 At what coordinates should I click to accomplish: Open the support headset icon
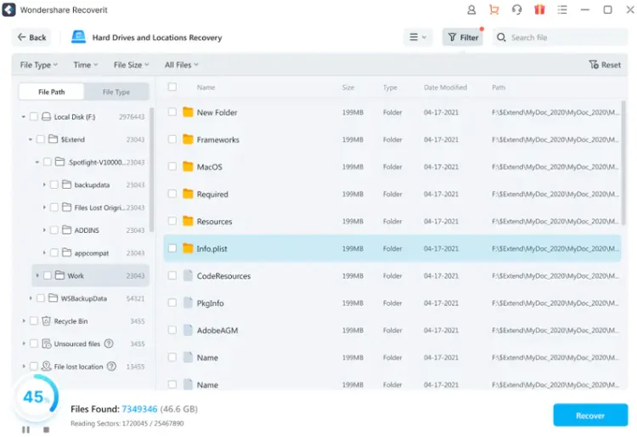coord(516,9)
